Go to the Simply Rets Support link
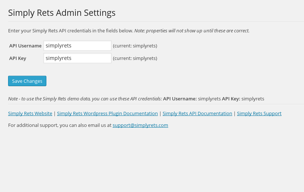Screen dimensions: 304x192 (x=259, y=114)
